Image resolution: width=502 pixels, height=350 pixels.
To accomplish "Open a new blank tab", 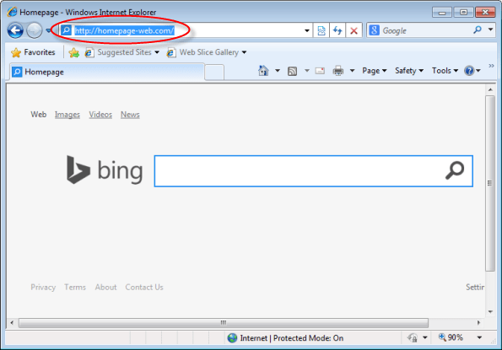I will (214, 72).
